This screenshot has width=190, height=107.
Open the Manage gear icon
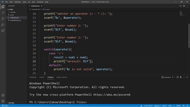(3, 101)
